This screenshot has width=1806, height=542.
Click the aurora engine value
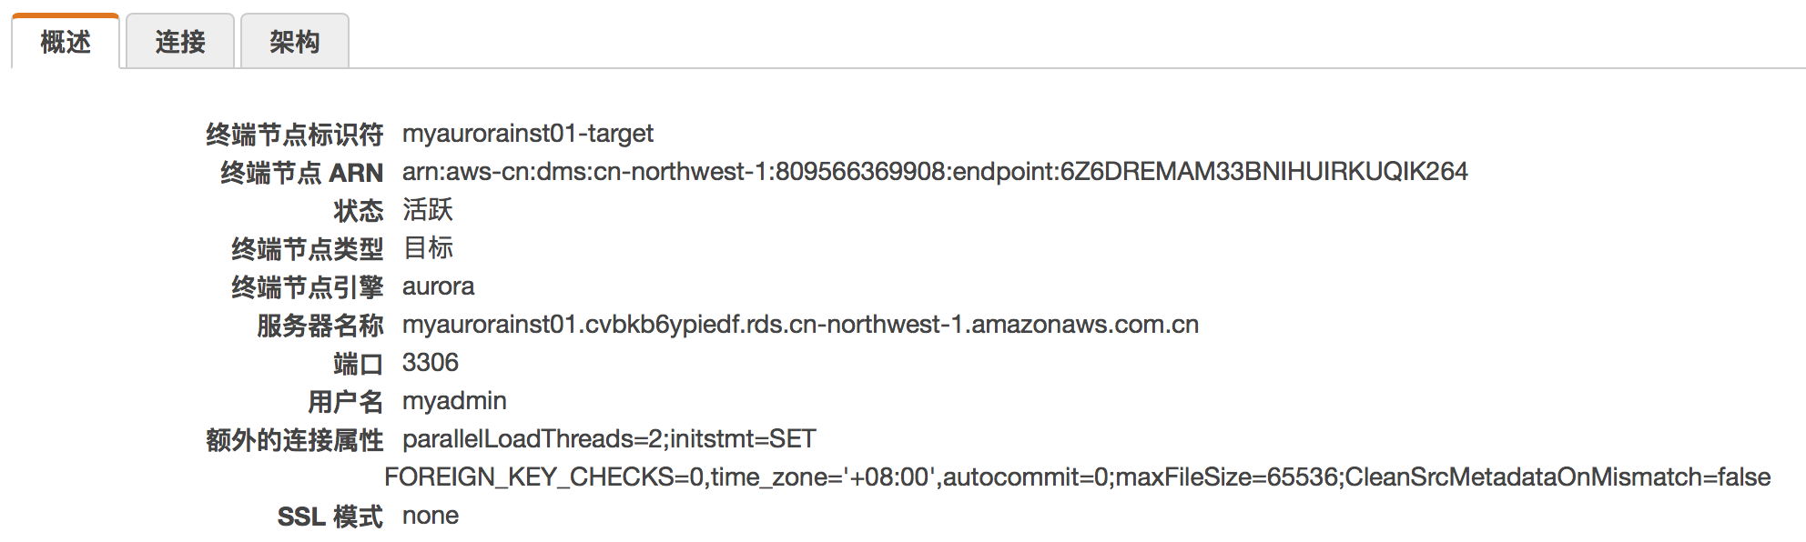(438, 286)
